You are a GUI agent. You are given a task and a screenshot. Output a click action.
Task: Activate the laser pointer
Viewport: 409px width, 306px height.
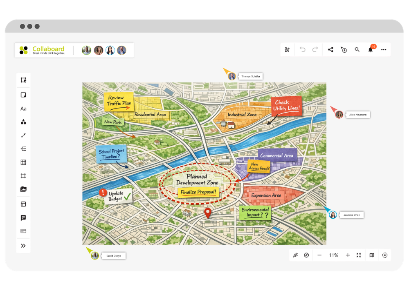point(295,255)
